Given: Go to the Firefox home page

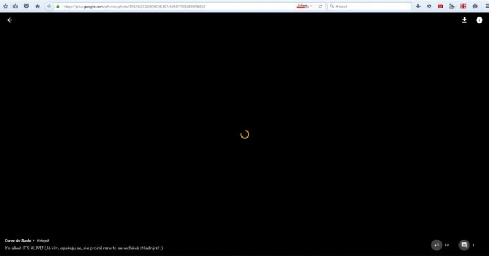Looking at the screenshot, I should pyautogui.click(x=37, y=6).
